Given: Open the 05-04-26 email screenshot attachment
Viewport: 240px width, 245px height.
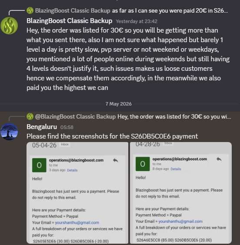Looking at the screenshot, I should coord(77,193).
